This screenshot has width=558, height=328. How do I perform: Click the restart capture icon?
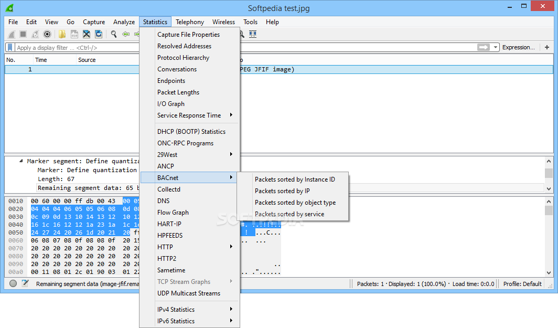35,34
